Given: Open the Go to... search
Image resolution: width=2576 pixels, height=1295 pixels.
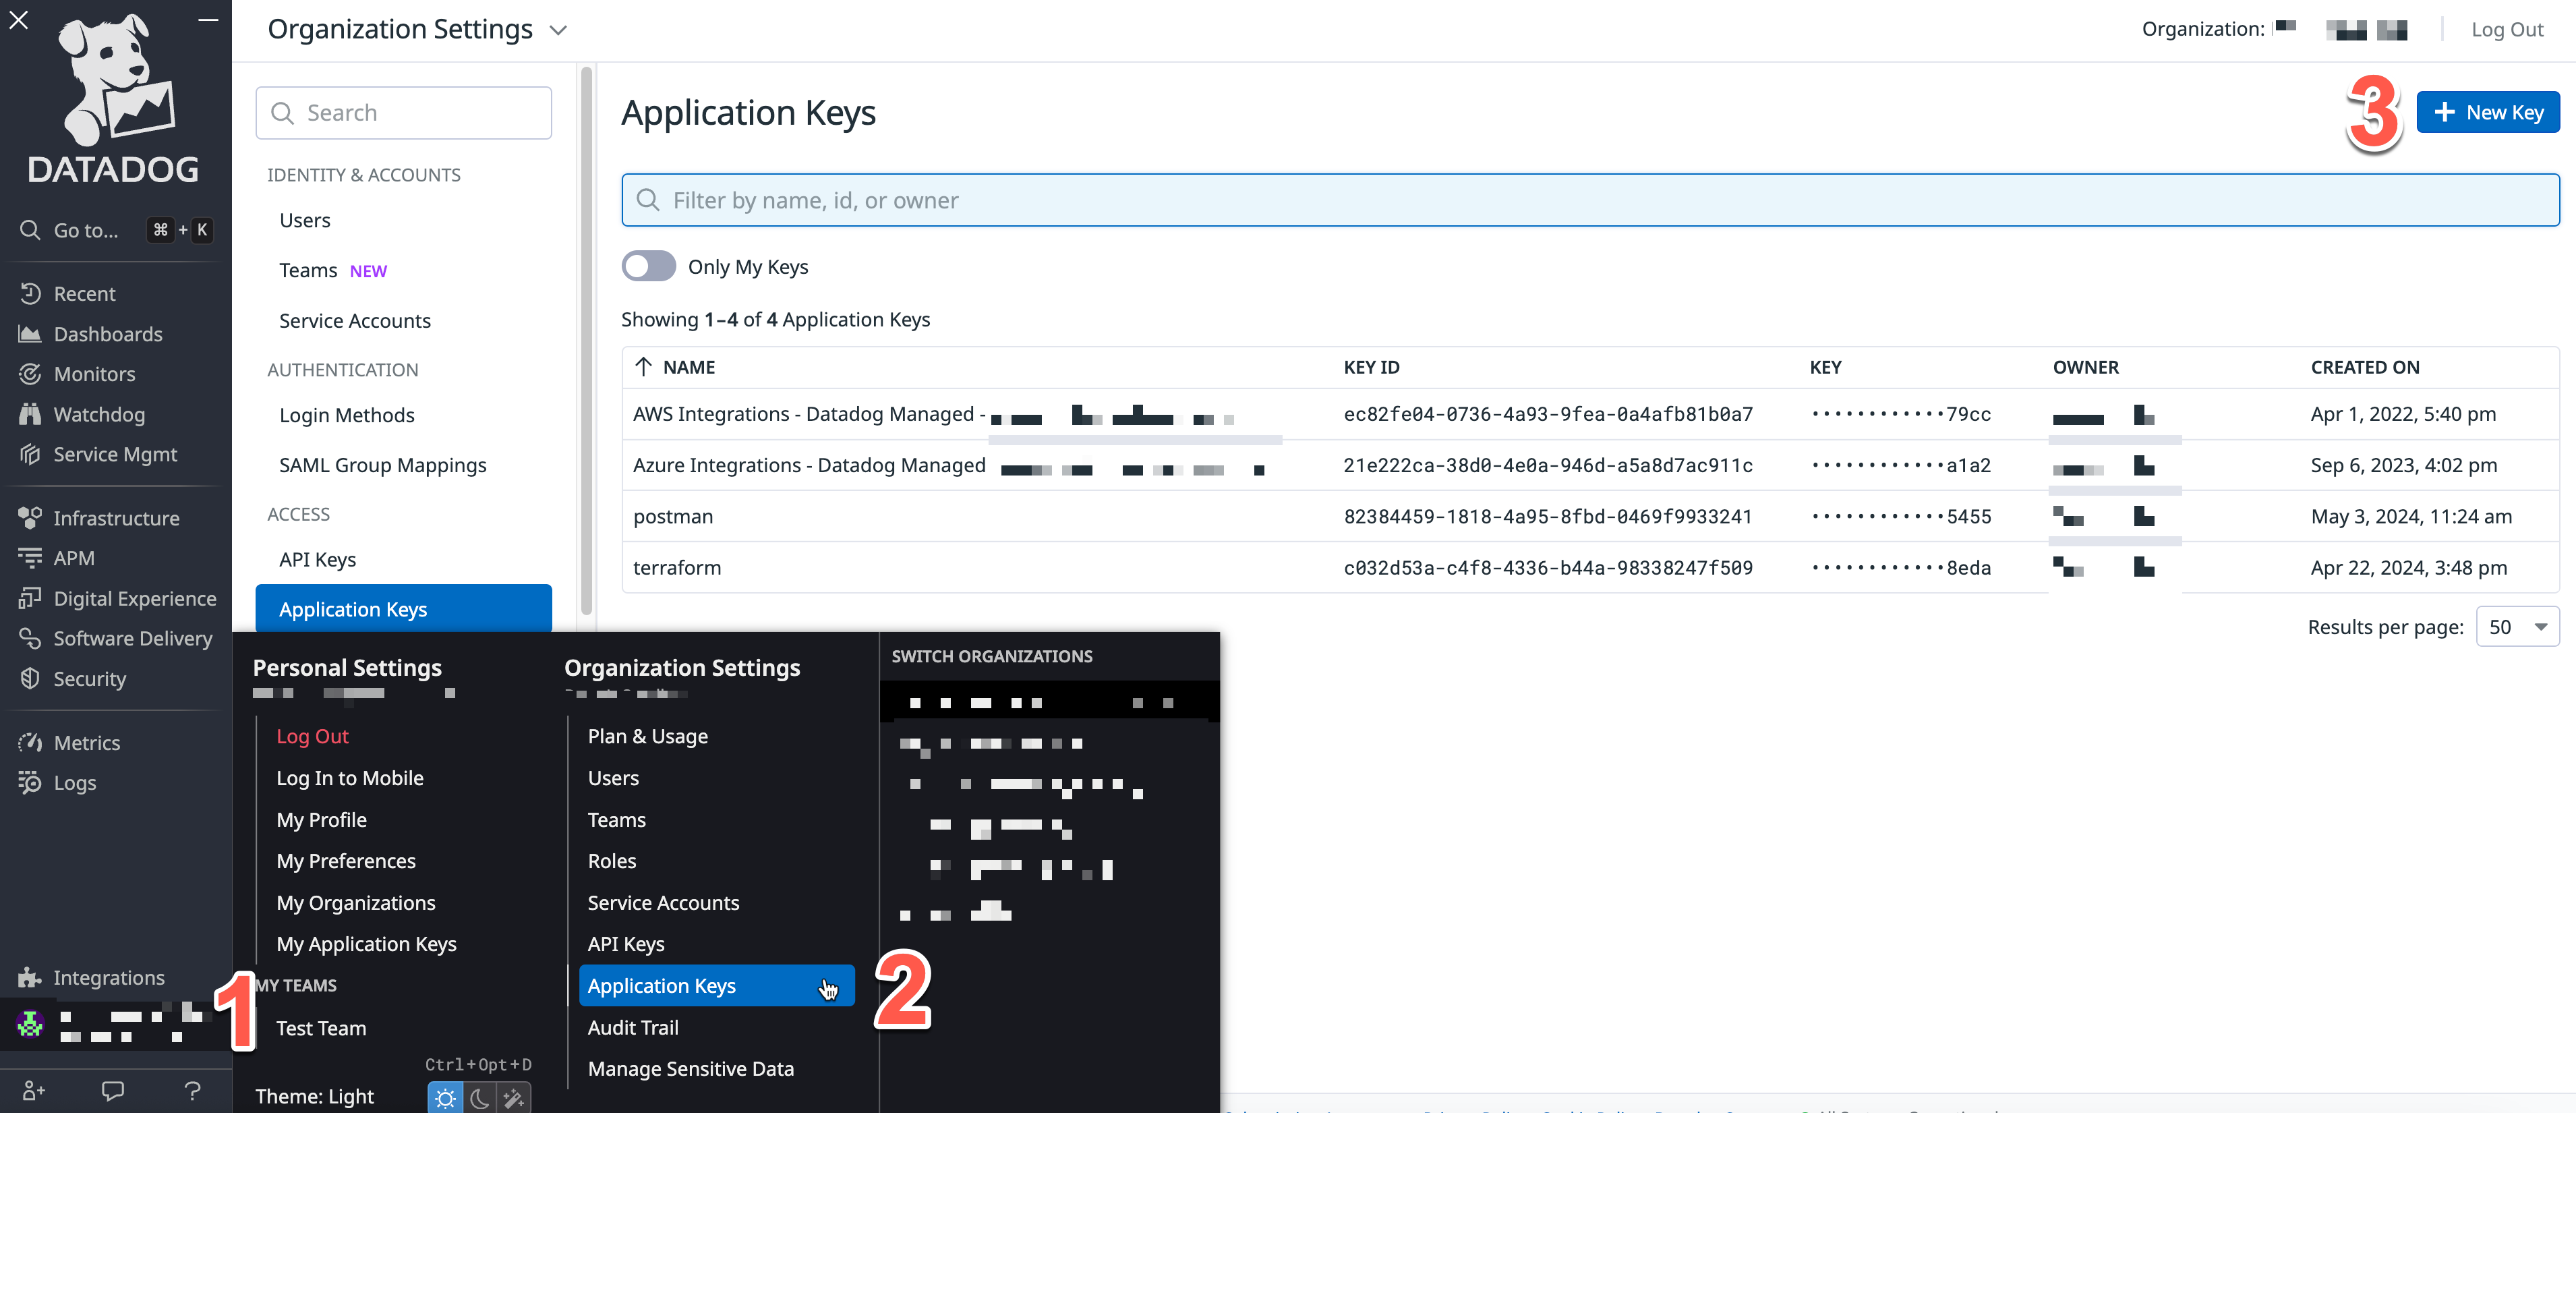Looking at the screenshot, I should 115,230.
